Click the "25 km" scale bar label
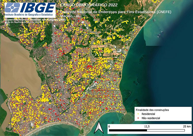193x136 pixels. 186,126
